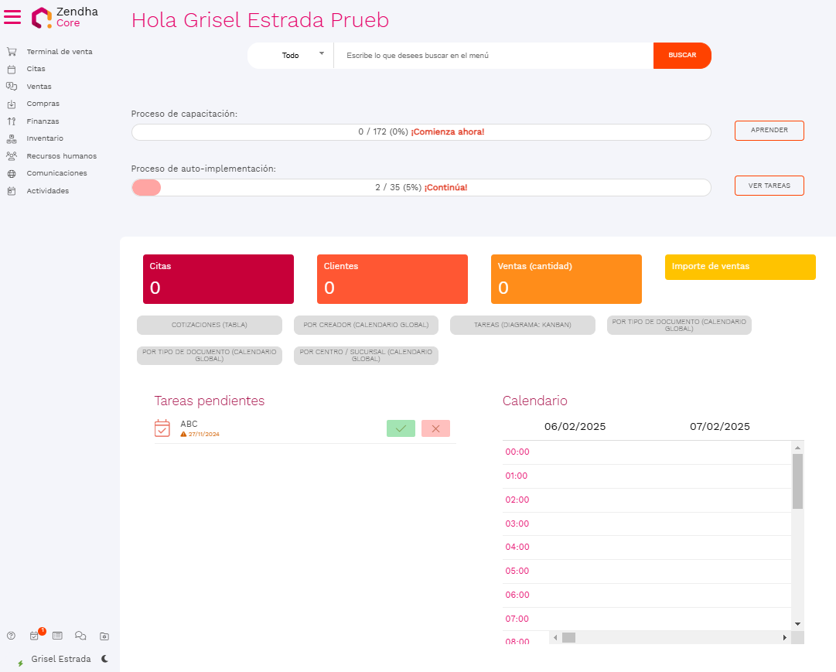The image size is (836, 672).
Task: Click the VER TAREAS button
Action: pyautogui.click(x=769, y=186)
